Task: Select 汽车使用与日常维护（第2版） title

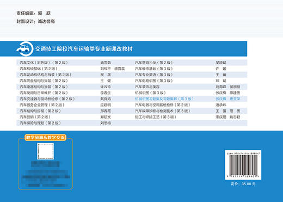Action: [x=44, y=93]
